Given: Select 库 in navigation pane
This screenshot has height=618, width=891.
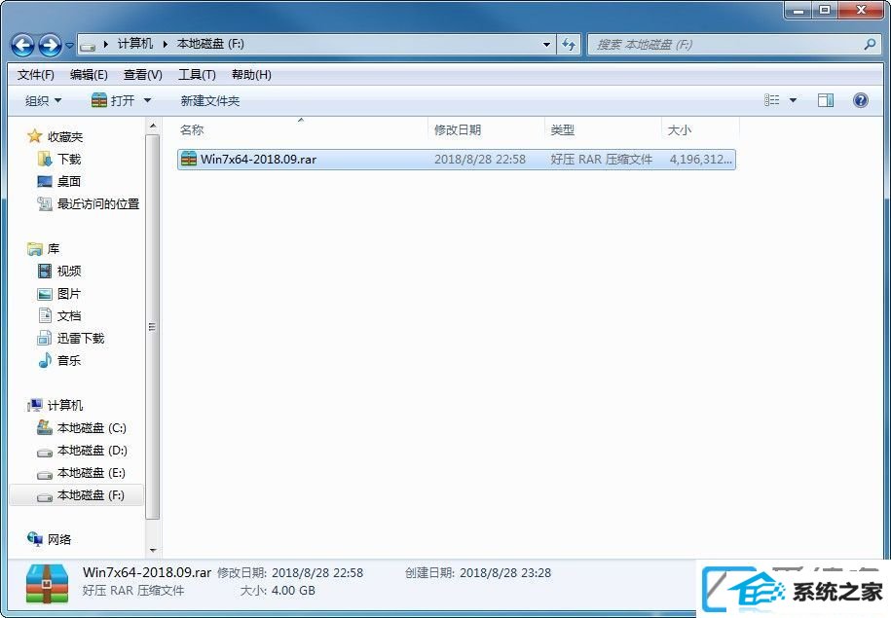Looking at the screenshot, I should click(x=53, y=249).
